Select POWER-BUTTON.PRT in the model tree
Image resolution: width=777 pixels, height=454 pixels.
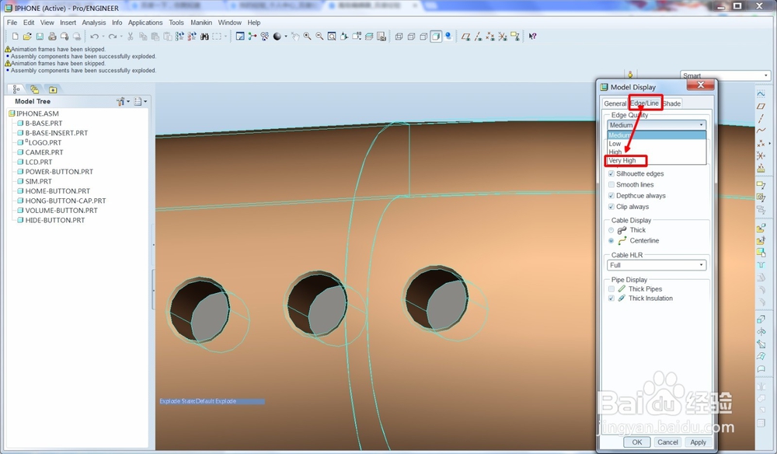(59, 172)
